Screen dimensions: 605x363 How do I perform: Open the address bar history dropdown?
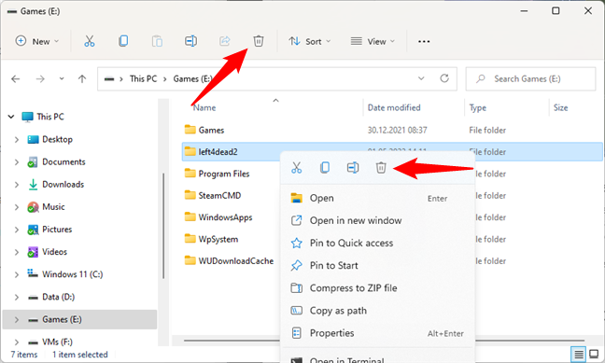[x=421, y=78]
